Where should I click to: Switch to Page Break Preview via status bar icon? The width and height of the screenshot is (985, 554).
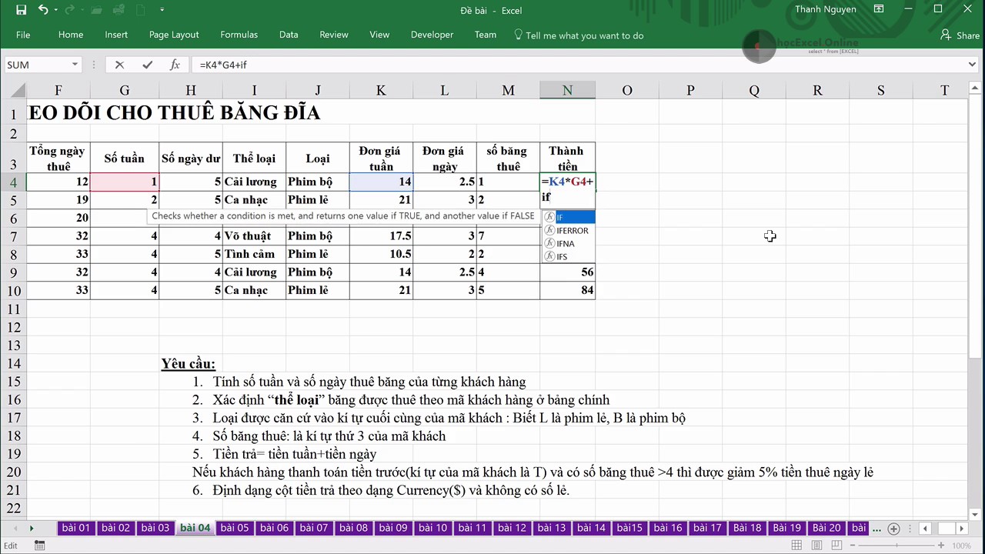pyautogui.click(x=835, y=545)
